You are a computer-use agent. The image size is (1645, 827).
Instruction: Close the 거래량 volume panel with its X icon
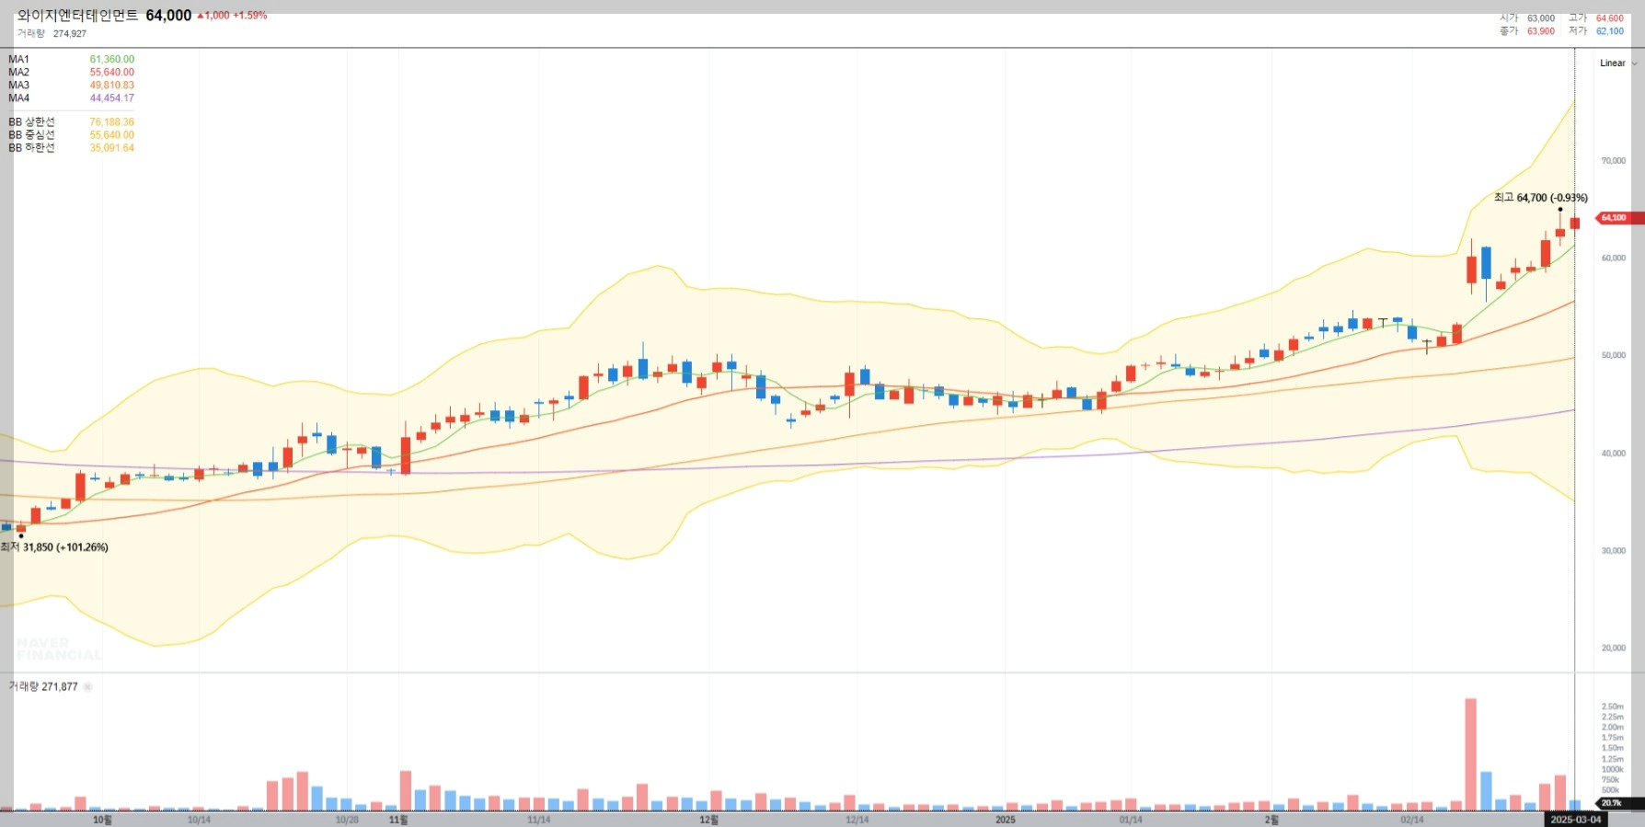[87, 687]
